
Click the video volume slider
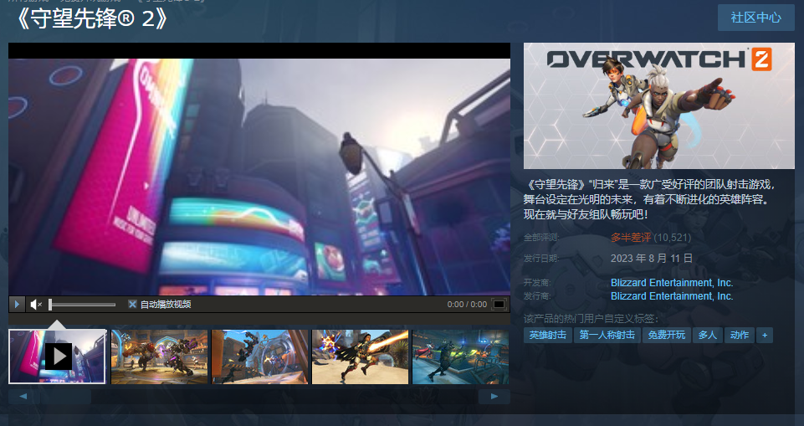tap(82, 305)
